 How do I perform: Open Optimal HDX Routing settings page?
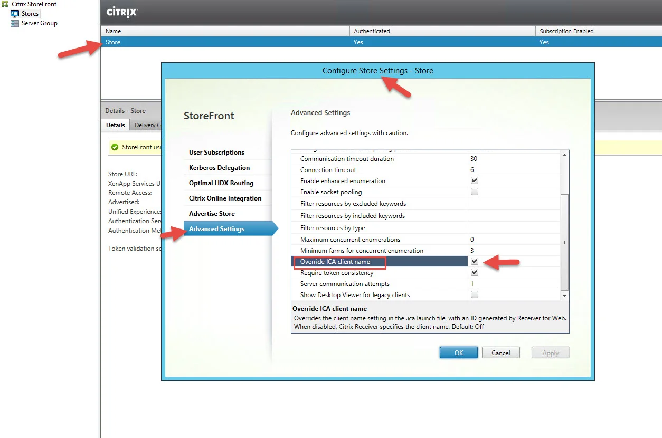pyautogui.click(x=221, y=183)
